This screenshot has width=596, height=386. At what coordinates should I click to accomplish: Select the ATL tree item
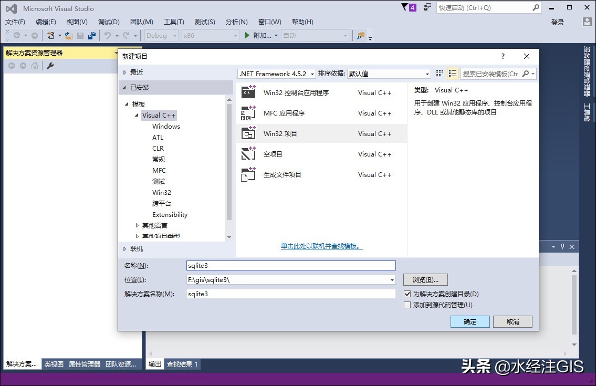point(158,137)
